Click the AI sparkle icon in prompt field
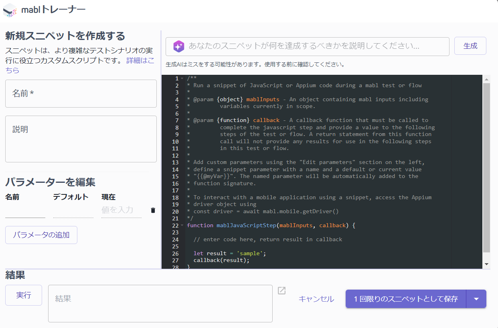This screenshot has height=328, width=498. 179,46
